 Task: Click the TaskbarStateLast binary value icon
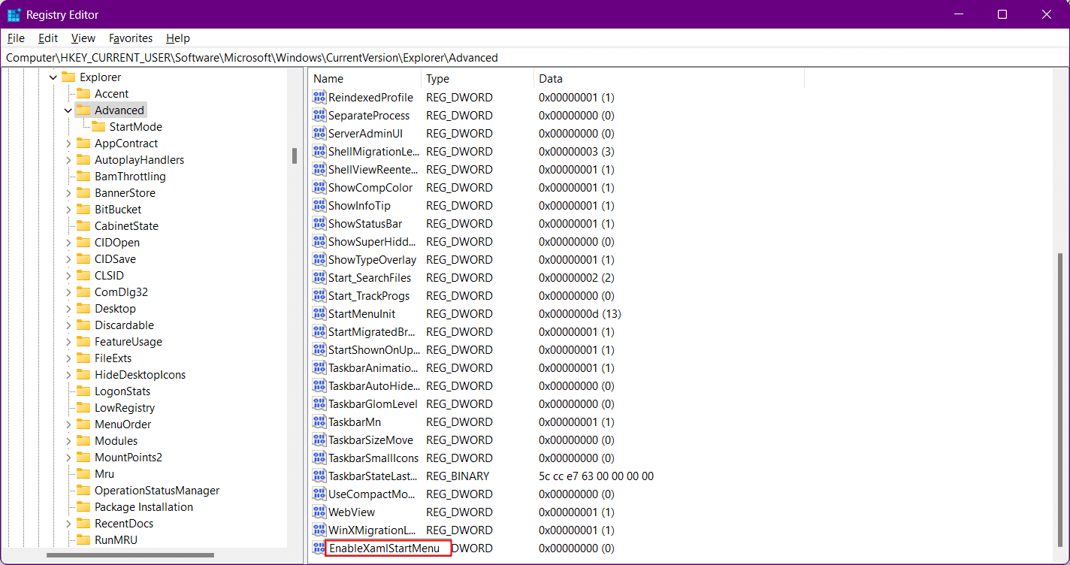coord(319,476)
